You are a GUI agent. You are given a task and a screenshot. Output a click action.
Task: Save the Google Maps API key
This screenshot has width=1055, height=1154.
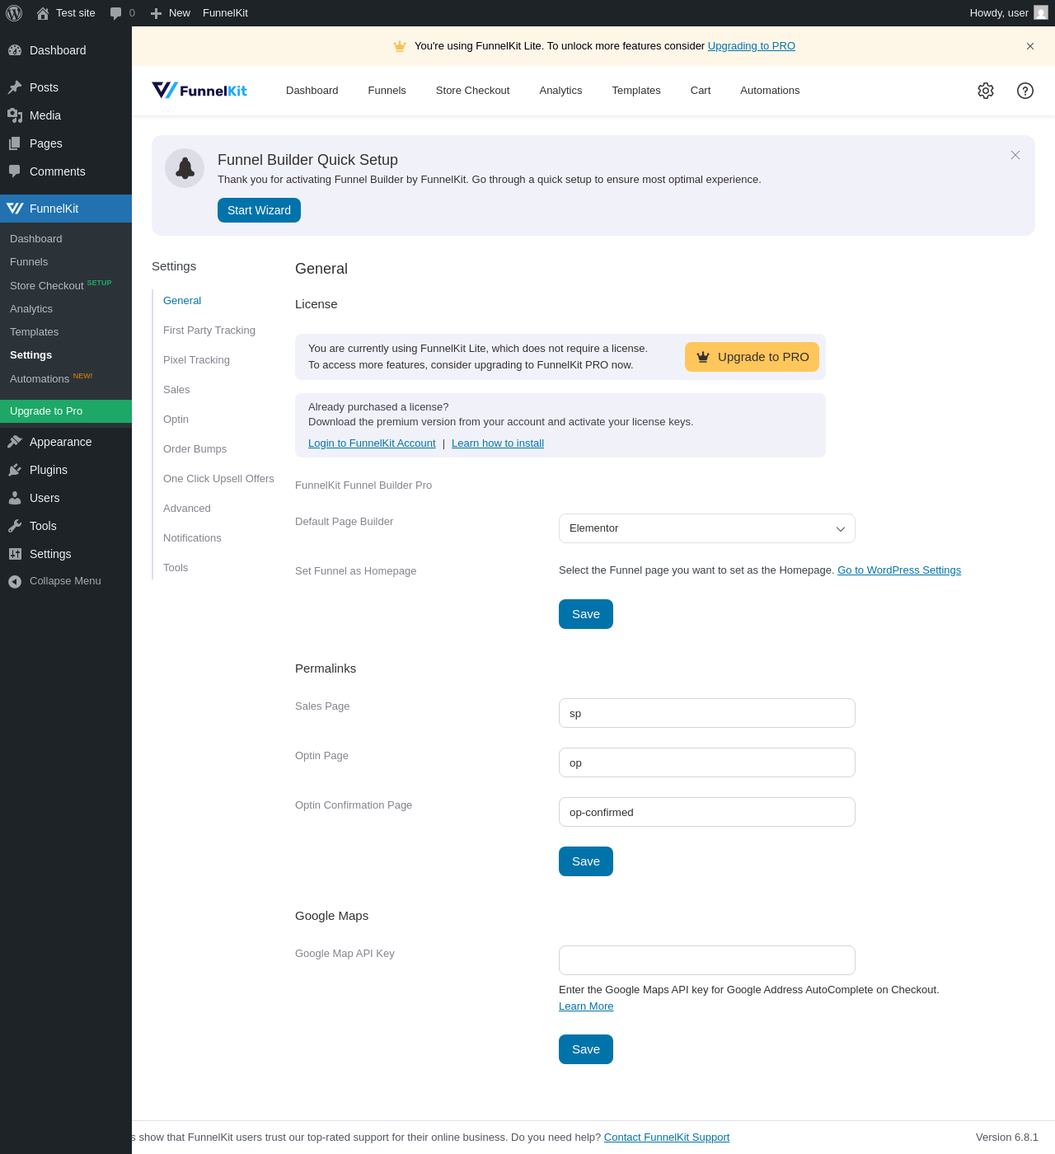[x=586, y=1049]
